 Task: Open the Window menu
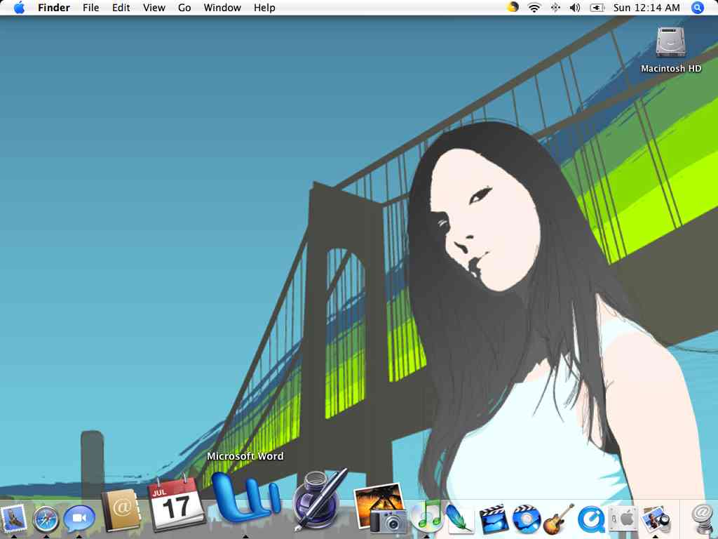point(222,8)
